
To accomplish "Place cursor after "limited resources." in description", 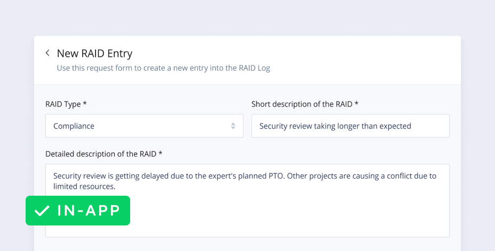I will [116, 187].
